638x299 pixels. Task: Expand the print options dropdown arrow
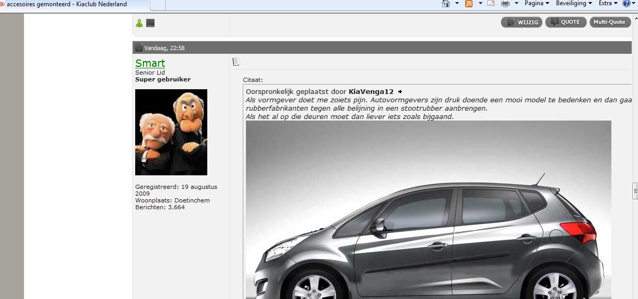(516, 4)
